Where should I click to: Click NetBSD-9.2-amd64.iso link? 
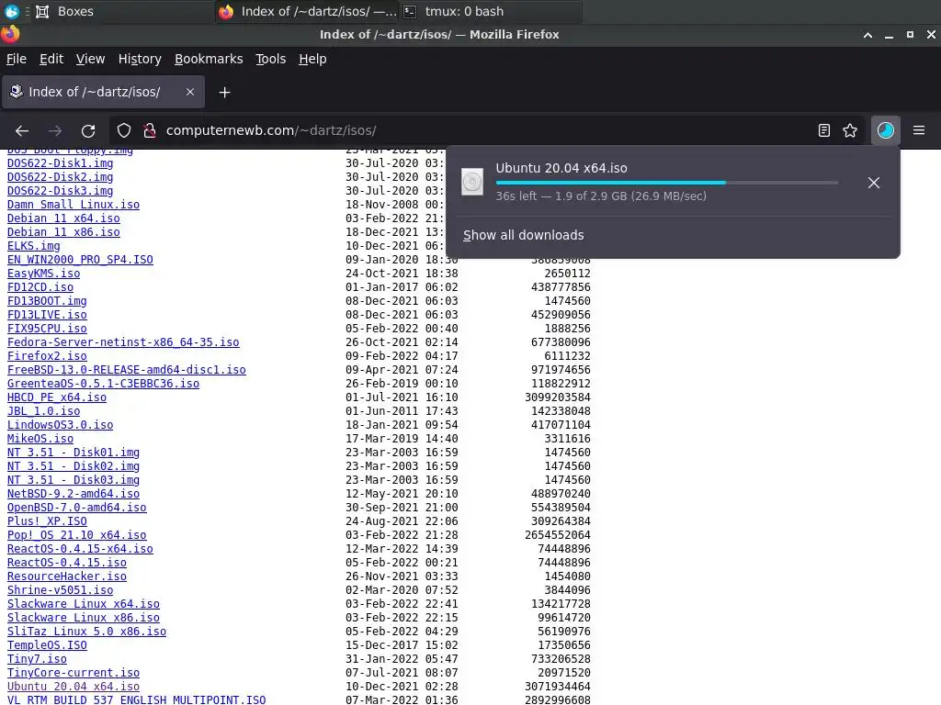point(74,494)
